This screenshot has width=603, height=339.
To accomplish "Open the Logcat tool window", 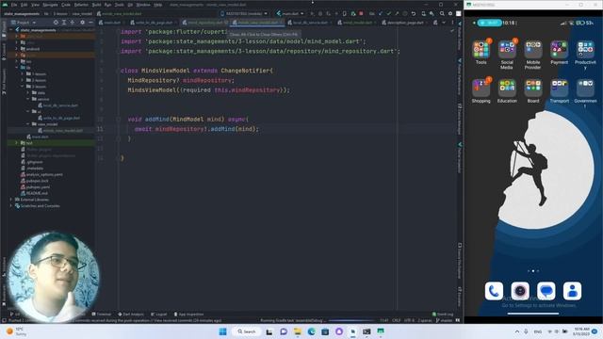I will [x=159, y=315].
